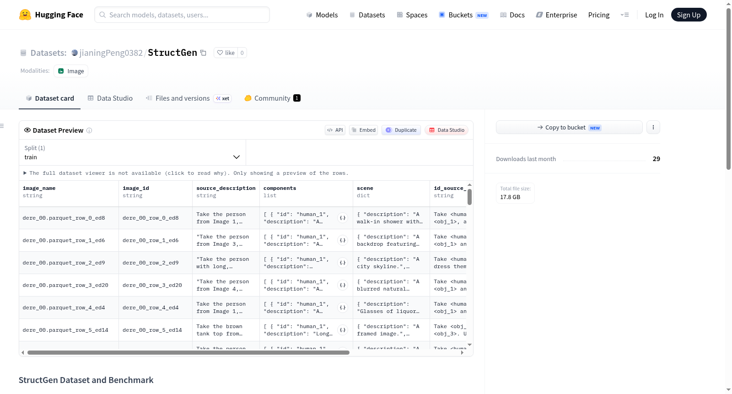Switch to the Data Studio tab
The height and width of the screenshot is (394, 732).
point(110,98)
